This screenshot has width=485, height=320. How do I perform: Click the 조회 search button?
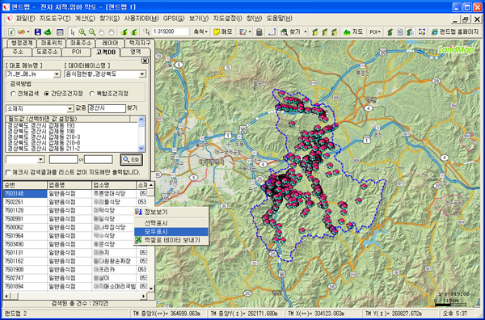(132, 159)
